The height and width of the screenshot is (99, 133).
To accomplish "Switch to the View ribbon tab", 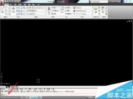I will click(x=25, y=4).
